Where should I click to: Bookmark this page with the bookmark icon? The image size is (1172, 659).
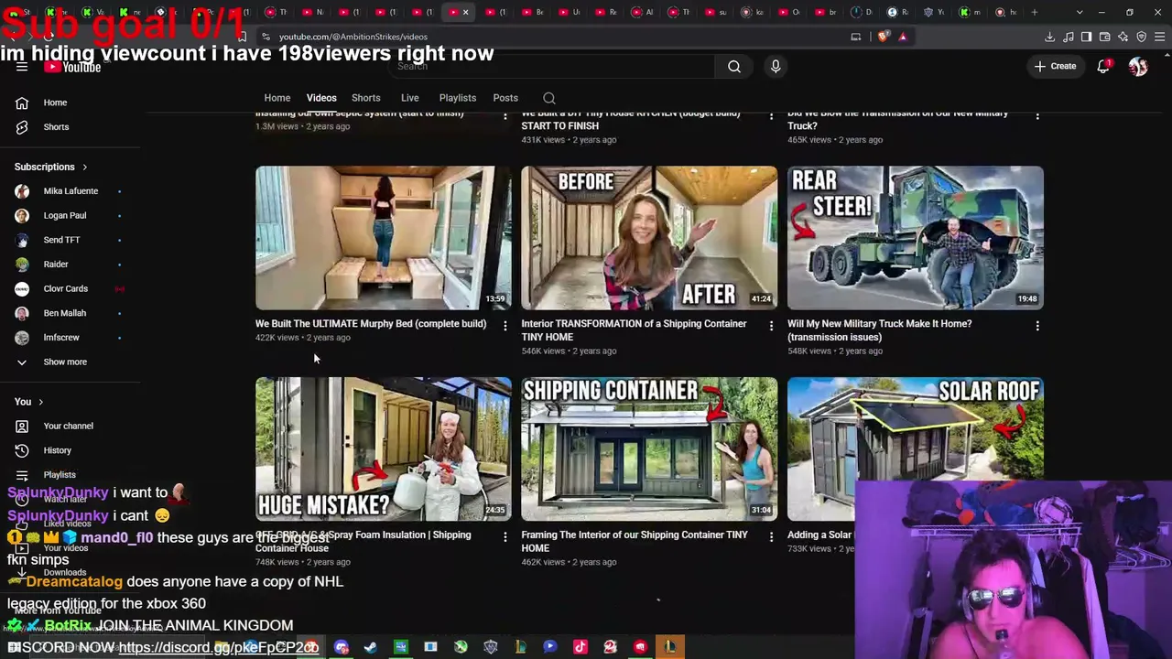(242, 37)
